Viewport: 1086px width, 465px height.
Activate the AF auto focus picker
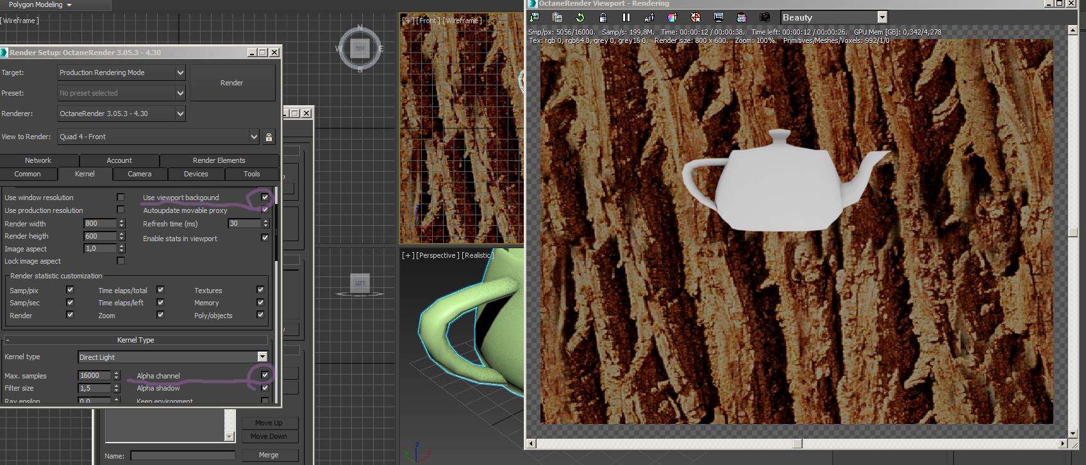click(649, 17)
